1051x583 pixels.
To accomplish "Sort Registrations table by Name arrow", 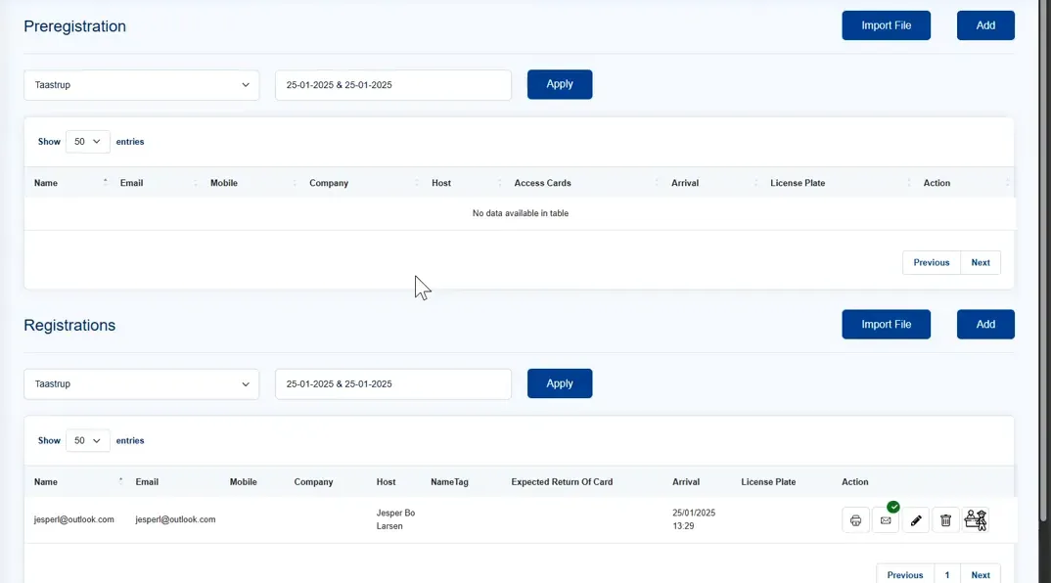I will pos(120,481).
